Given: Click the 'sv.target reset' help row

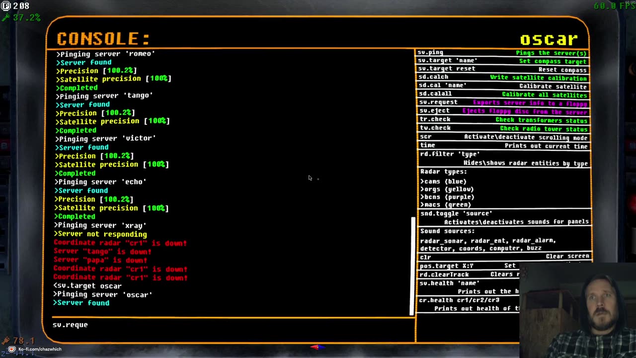Looking at the screenshot, I should click(x=503, y=69).
